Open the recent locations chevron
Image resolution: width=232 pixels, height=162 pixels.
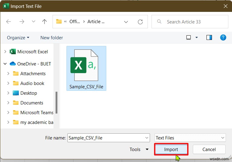[34, 22]
